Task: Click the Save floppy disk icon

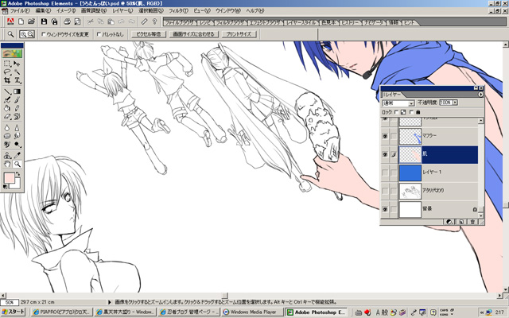Action: coord(45,21)
